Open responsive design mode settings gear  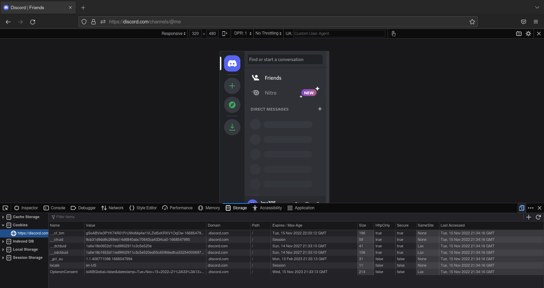528,34
